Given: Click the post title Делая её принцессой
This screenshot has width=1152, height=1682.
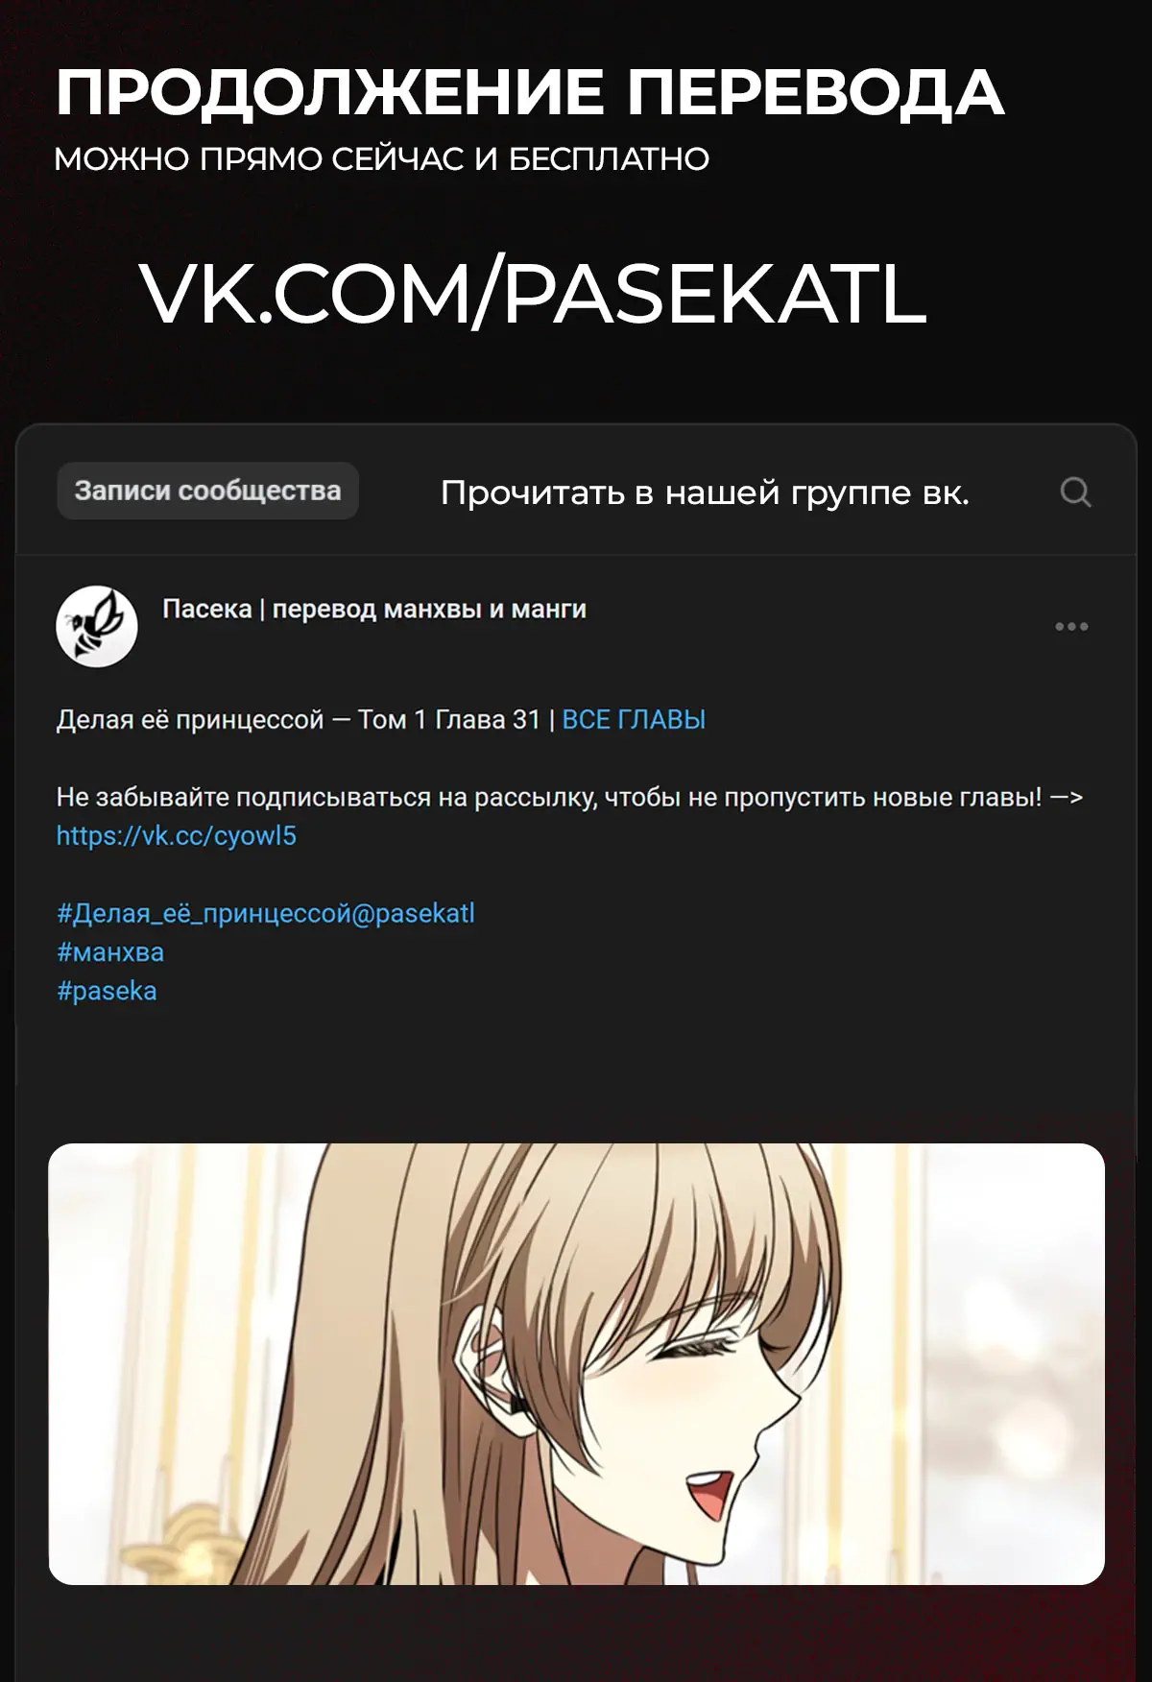Looking at the screenshot, I should pyautogui.click(x=190, y=720).
